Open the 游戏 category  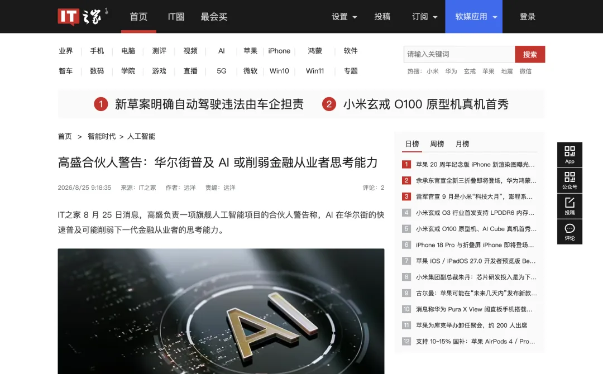coord(159,71)
